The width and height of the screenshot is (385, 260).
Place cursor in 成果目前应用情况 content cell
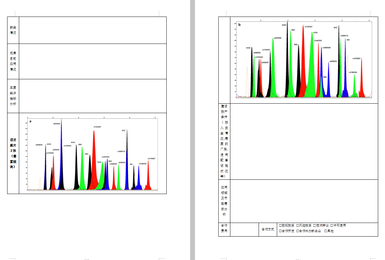[93, 61]
